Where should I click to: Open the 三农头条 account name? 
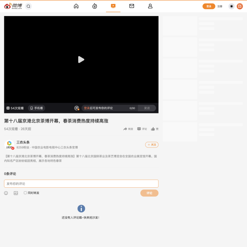(23, 142)
